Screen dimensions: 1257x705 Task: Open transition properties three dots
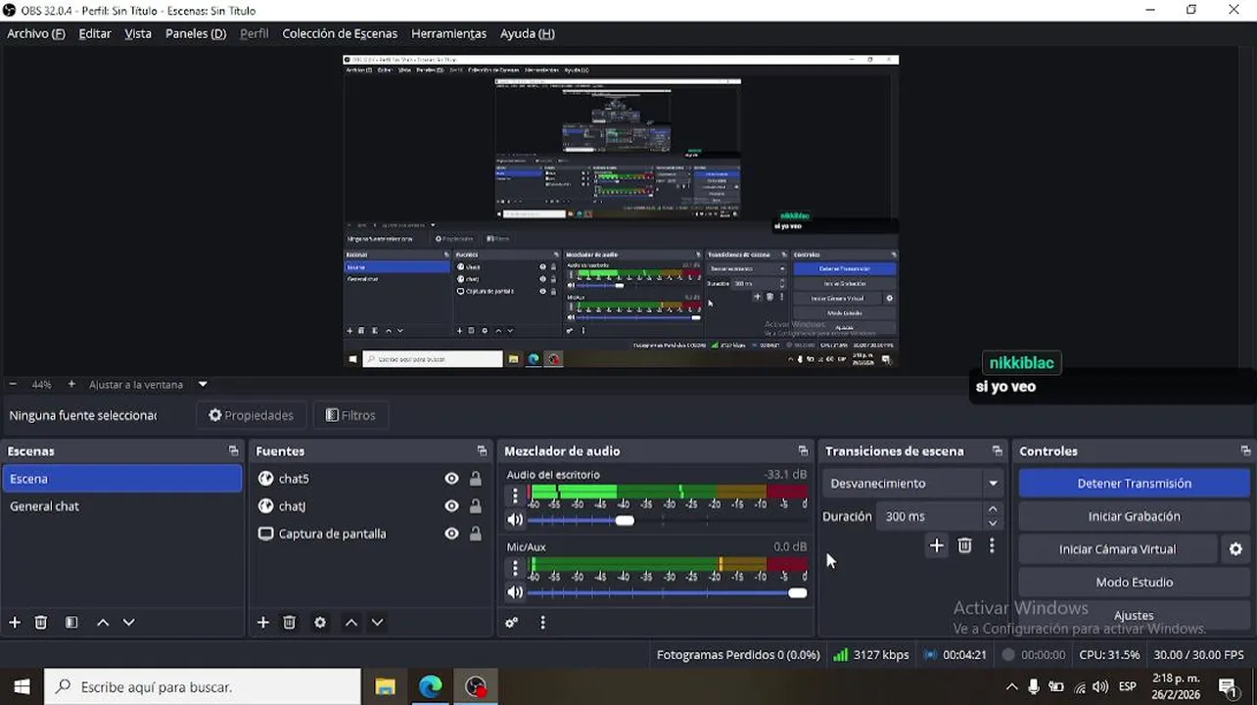[x=992, y=545]
